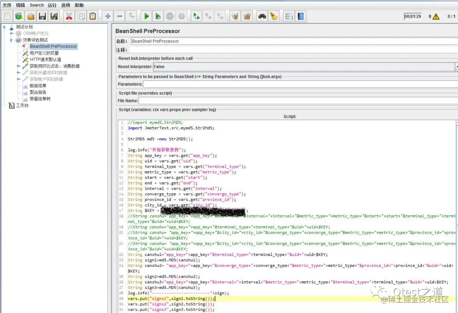This screenshot has width=458, height=313.
Task: Open the 选项 menu
Action: [x=65, y=5]
